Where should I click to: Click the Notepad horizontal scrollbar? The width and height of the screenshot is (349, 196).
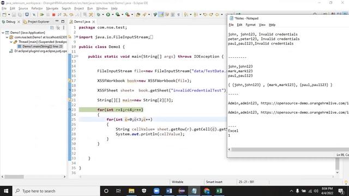pos(290,149)
